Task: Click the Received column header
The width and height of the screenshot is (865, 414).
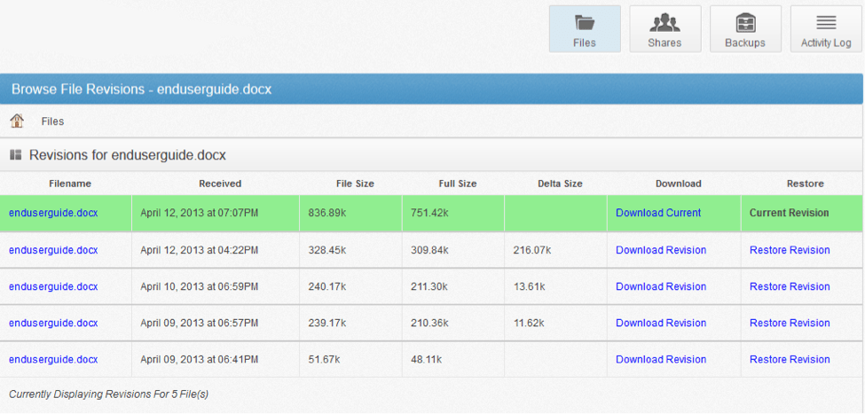Action: click(220, 184)
